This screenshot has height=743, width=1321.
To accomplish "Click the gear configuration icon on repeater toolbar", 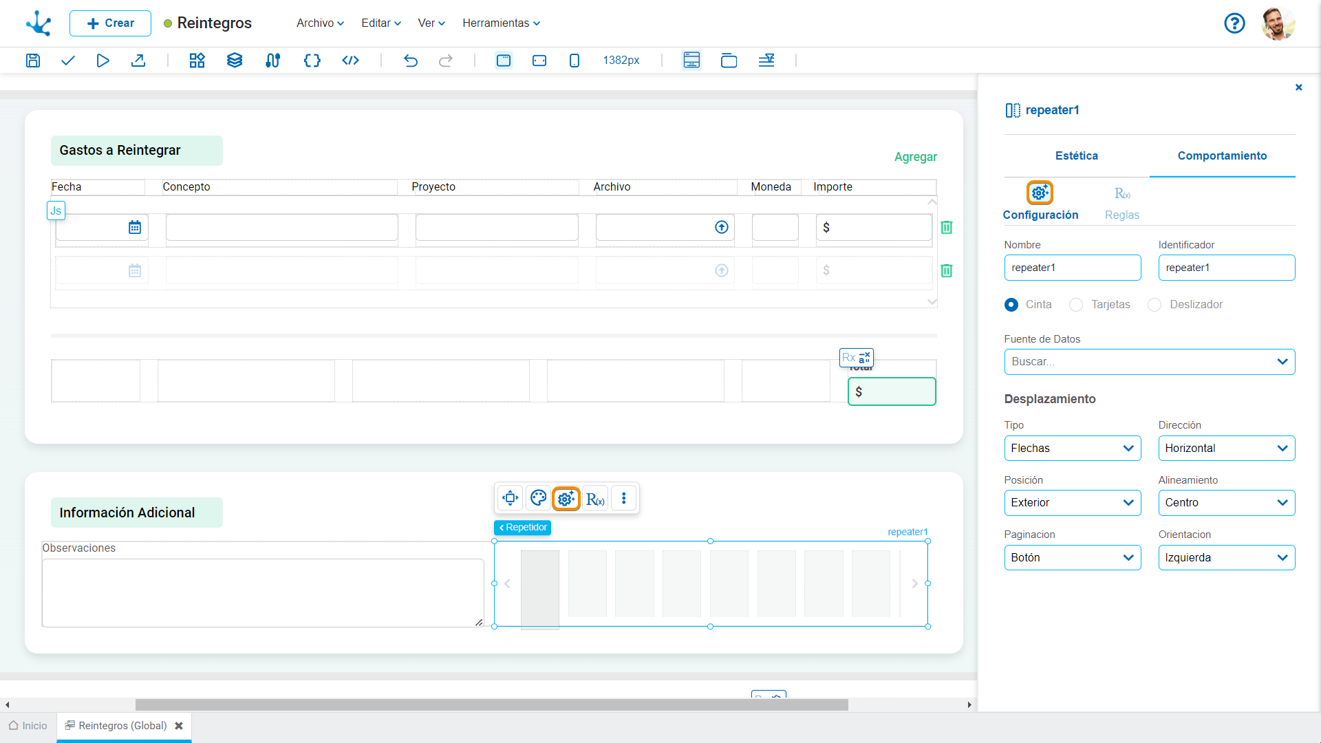I will tap(566, 498).
